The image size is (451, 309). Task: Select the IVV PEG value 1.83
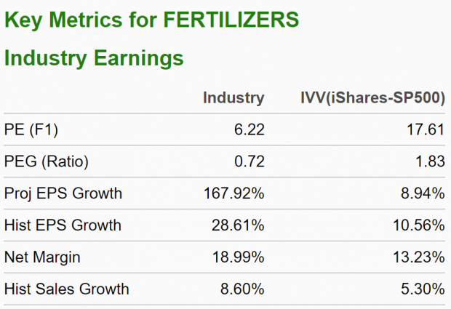[x=430, y=162]
